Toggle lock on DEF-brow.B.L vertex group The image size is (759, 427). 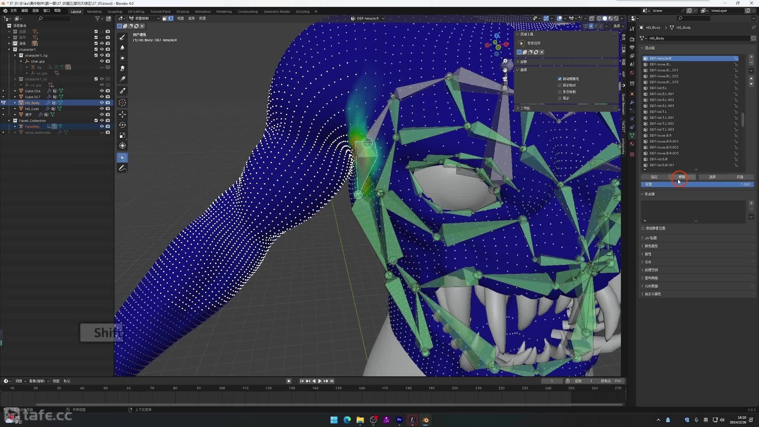736,64
